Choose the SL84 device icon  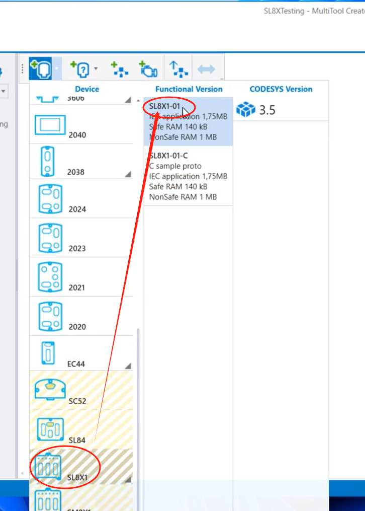[50, 429]
